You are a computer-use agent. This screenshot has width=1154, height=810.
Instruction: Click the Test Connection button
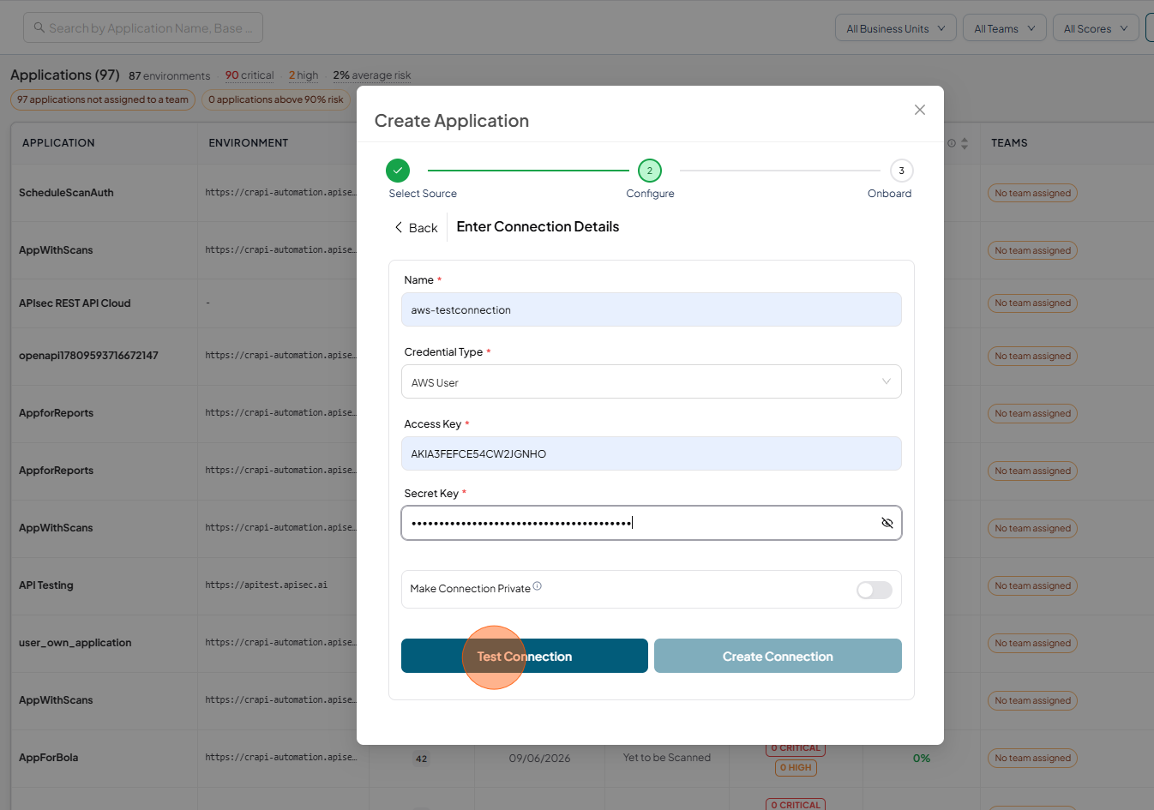coord(525,656)
